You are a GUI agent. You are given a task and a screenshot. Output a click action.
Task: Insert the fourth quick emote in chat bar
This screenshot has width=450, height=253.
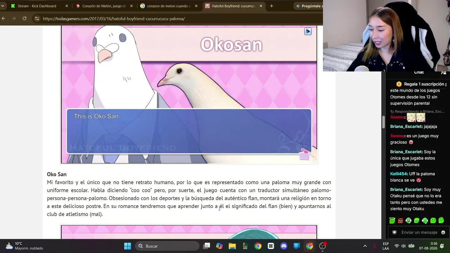coord(417,221)
